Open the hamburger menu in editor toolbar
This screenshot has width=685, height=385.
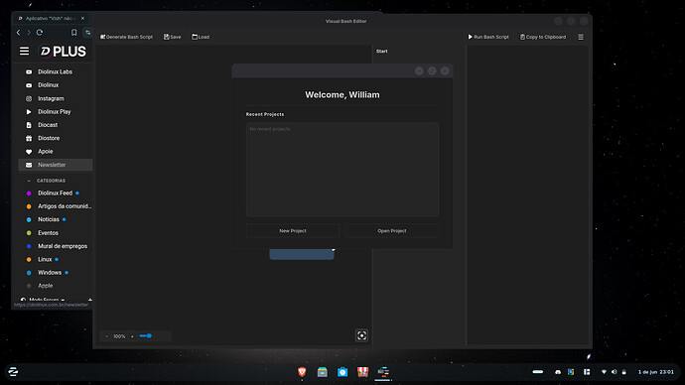point(581,37)
